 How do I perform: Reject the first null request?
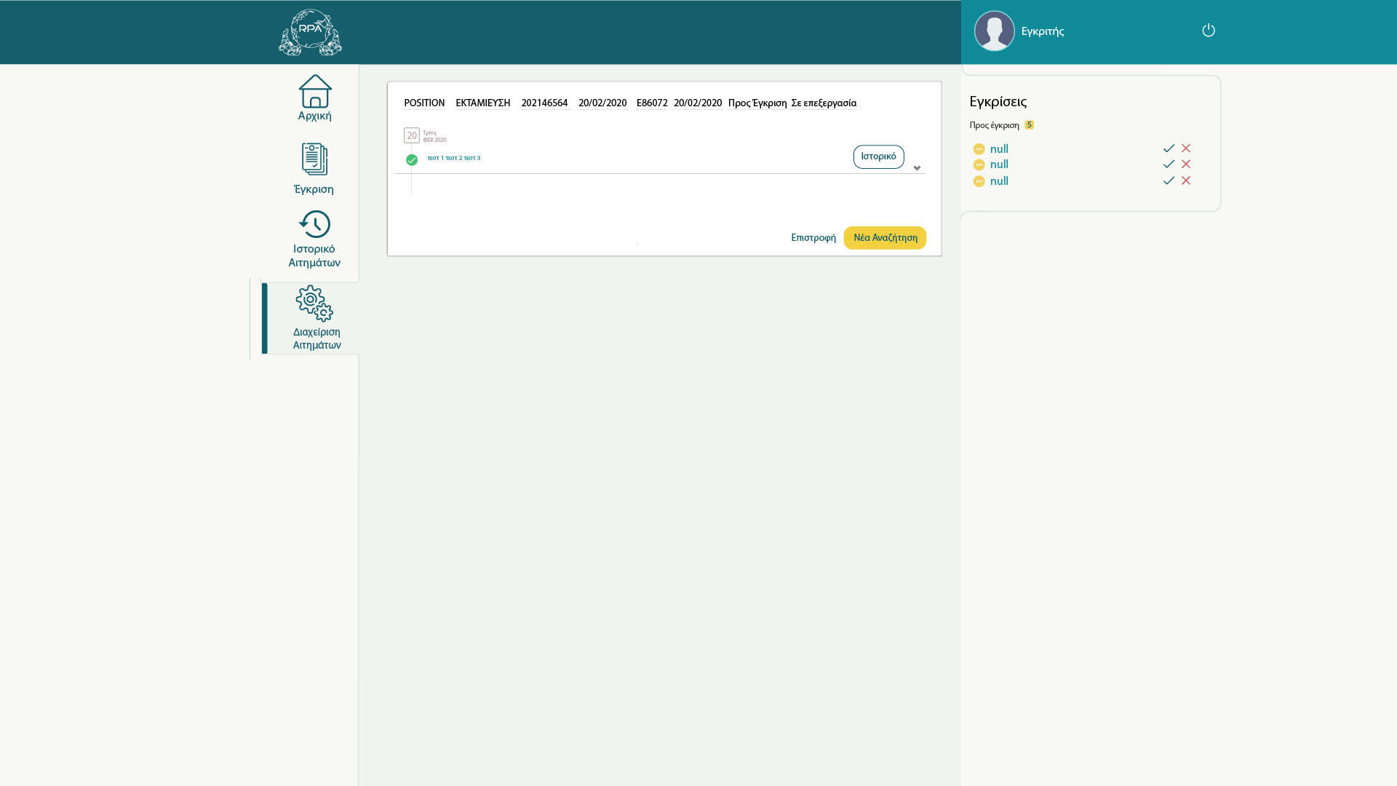[x=1186, y=148]
